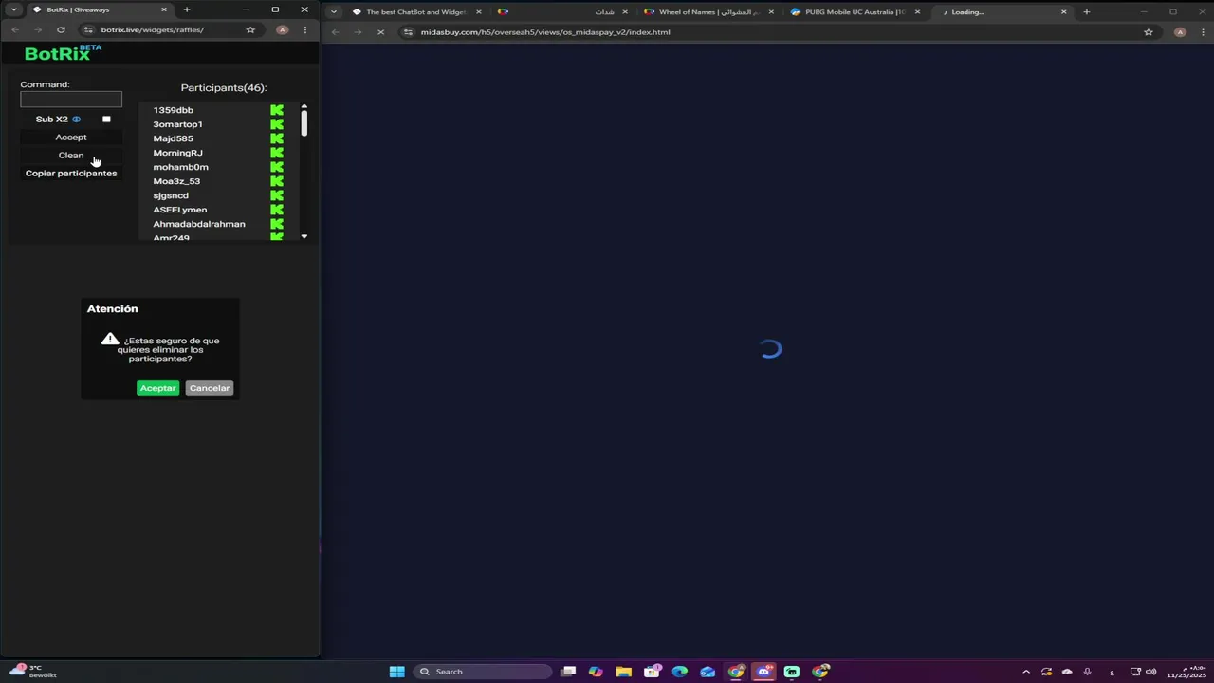
Task: Click Copiar participantes button
Action: pos(71,174)
